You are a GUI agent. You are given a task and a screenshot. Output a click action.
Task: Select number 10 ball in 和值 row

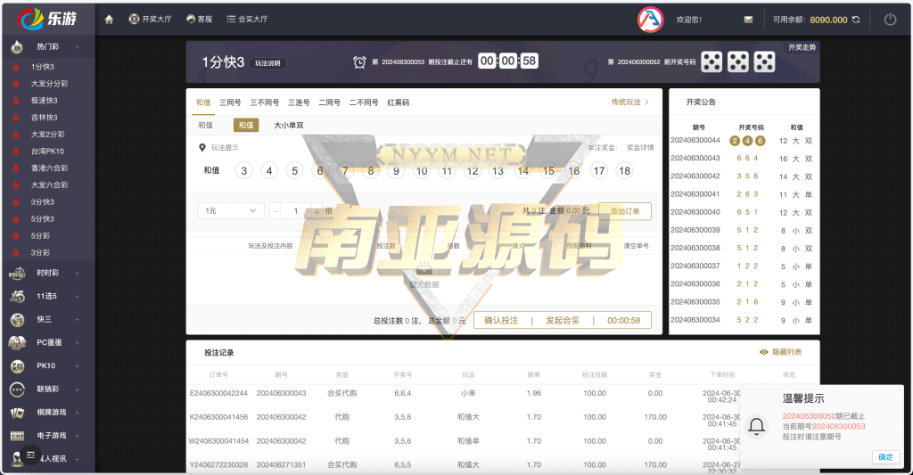click(x=422, y=171)
